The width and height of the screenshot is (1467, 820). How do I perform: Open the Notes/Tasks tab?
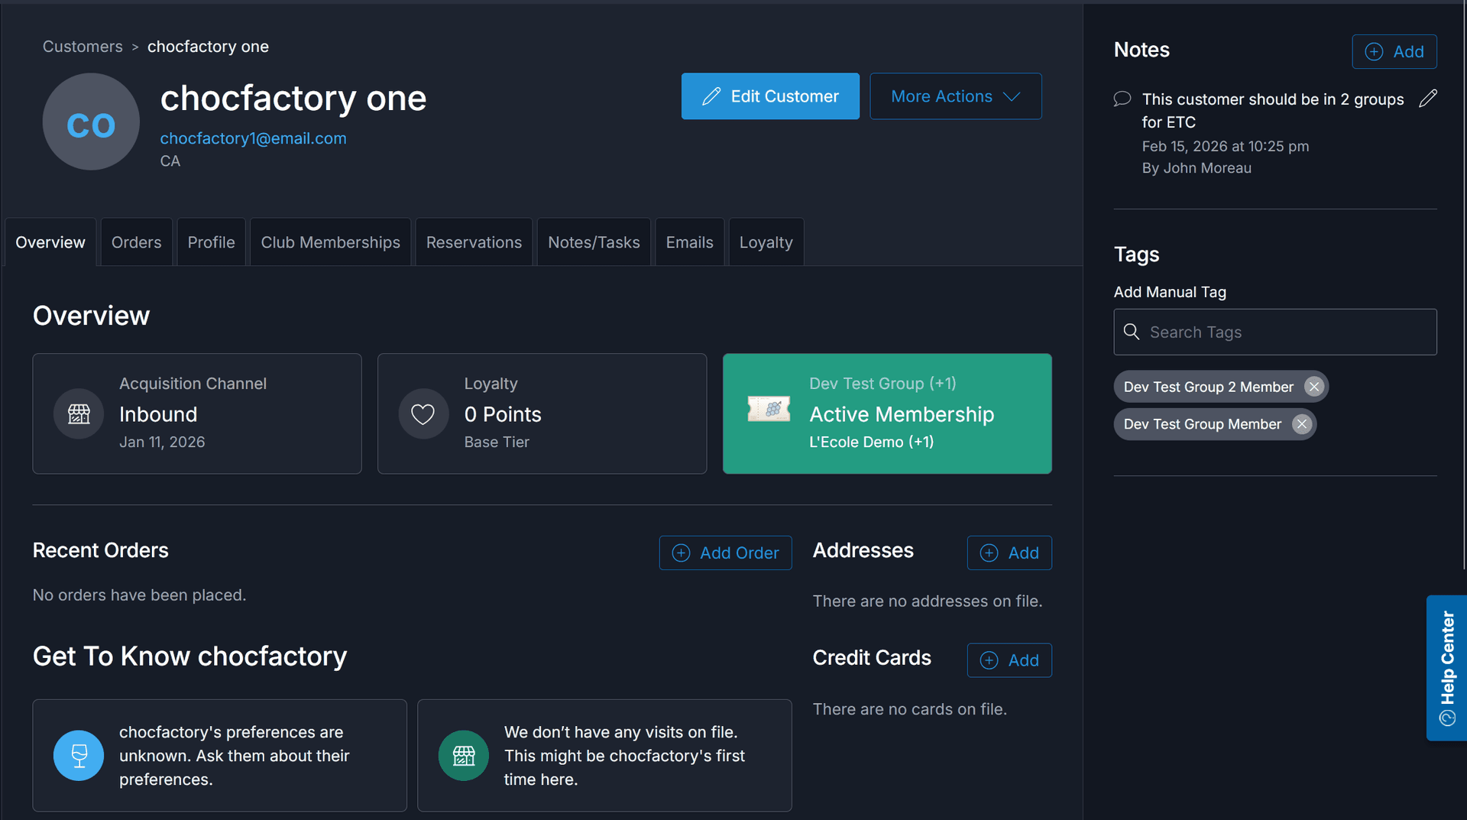click(x=594, y=242)
